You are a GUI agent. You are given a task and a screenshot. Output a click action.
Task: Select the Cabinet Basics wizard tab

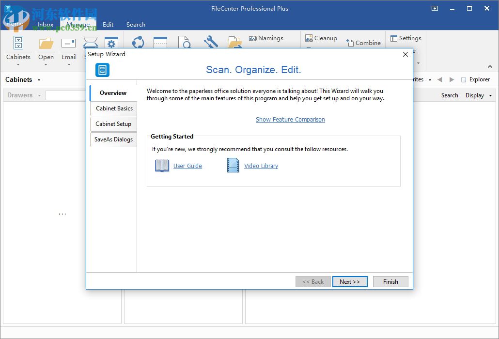(x=114, y=108)
